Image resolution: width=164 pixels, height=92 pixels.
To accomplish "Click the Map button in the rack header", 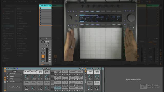I will (49, 69).
